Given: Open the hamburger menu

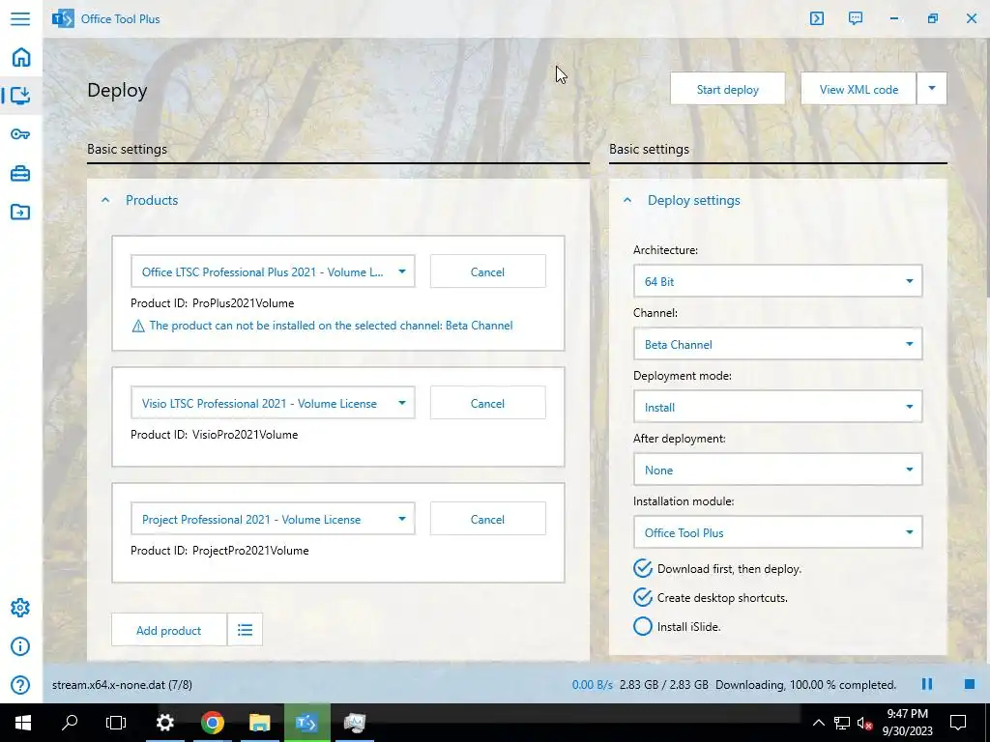Looking at the screenshot, I should pos(20,18).
